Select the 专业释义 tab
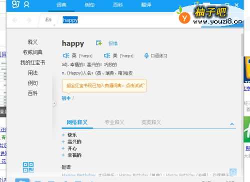 [x=114, y=122]
